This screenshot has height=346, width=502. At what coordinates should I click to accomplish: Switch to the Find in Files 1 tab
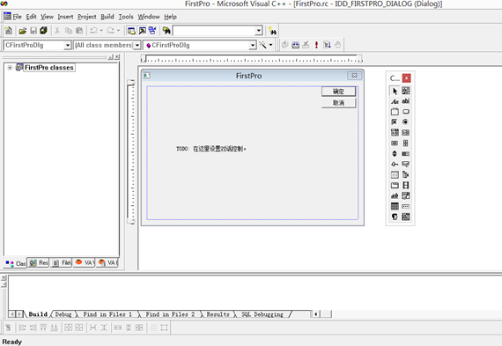point(107,314)
